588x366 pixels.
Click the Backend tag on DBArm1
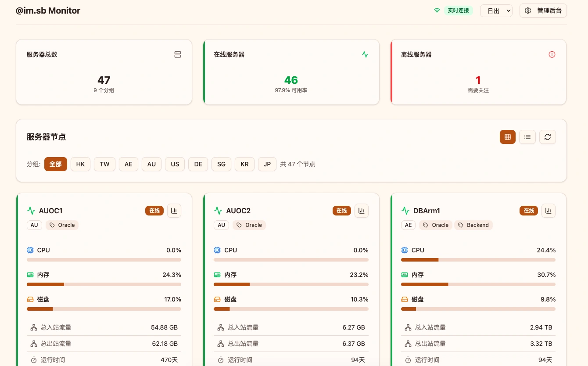[473, 225]
